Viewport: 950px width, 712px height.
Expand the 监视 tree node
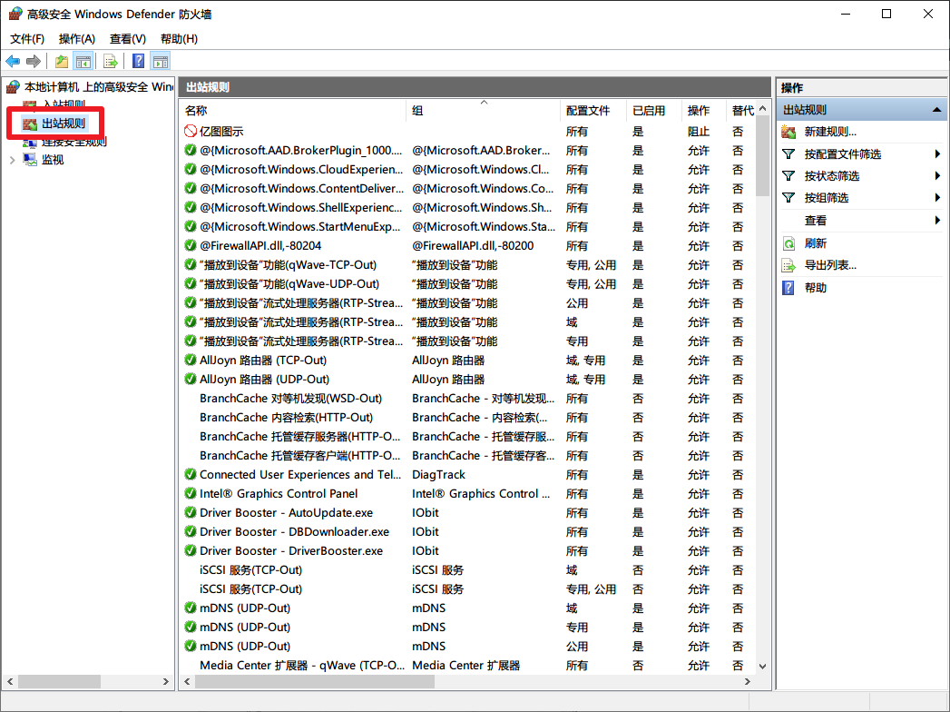(x=12, y=160)
